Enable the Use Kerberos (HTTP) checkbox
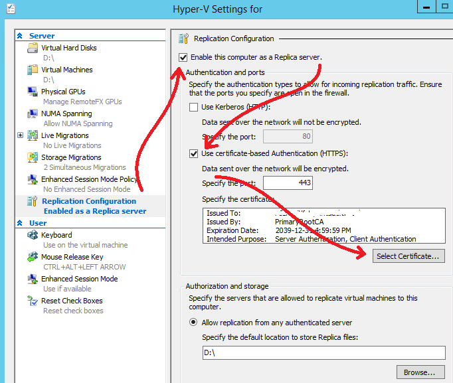453x383 pixels. coord(194,108)
